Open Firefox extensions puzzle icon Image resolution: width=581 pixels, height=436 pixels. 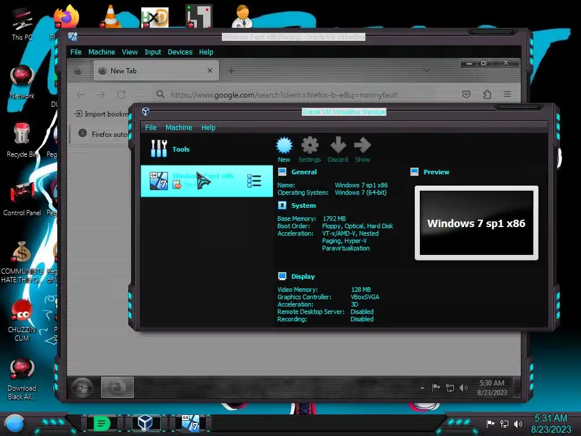tap(487, 95)
